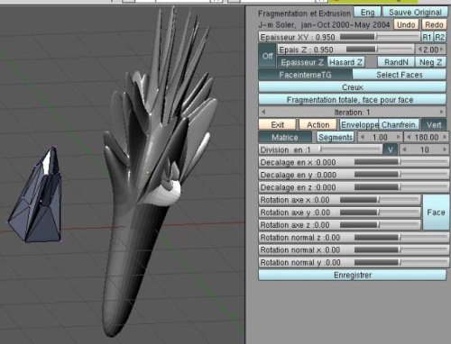451x344 pixels.
Task: Click the Eng language button
Action: tap(367, 13)
